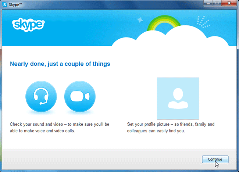Viewport: 239px width, 172px height.
Task: Click the video camera check icon
Action: tap(80, 97)
